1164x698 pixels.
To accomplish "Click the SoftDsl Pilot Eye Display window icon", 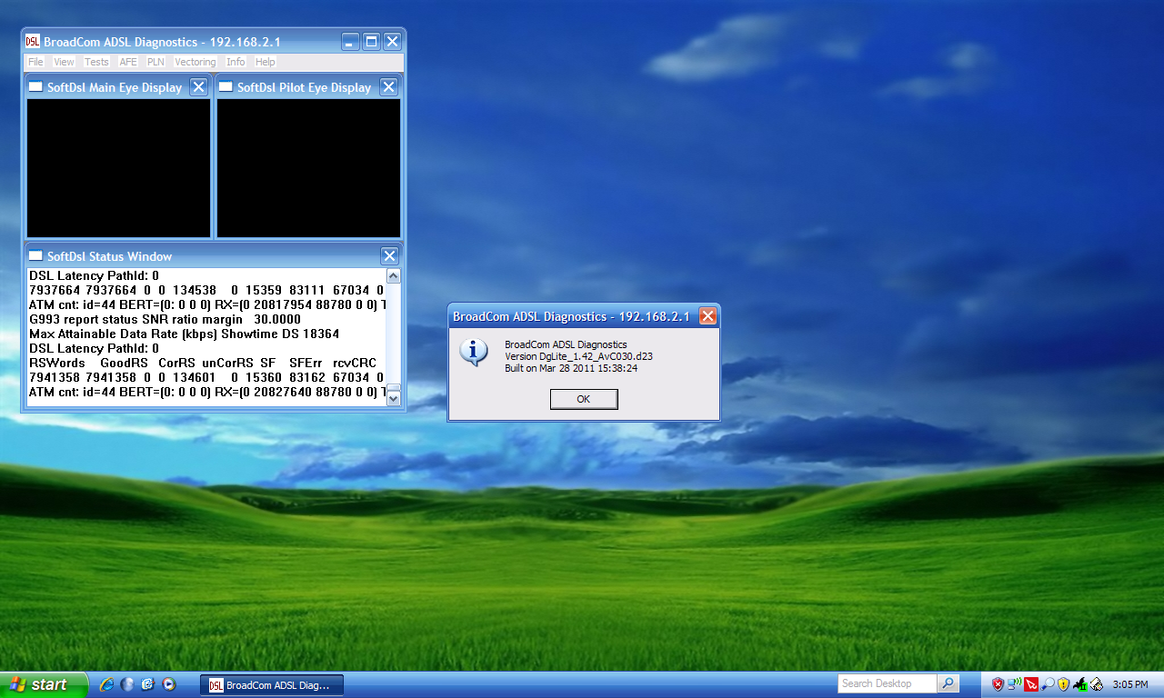I will pos(226,87).
